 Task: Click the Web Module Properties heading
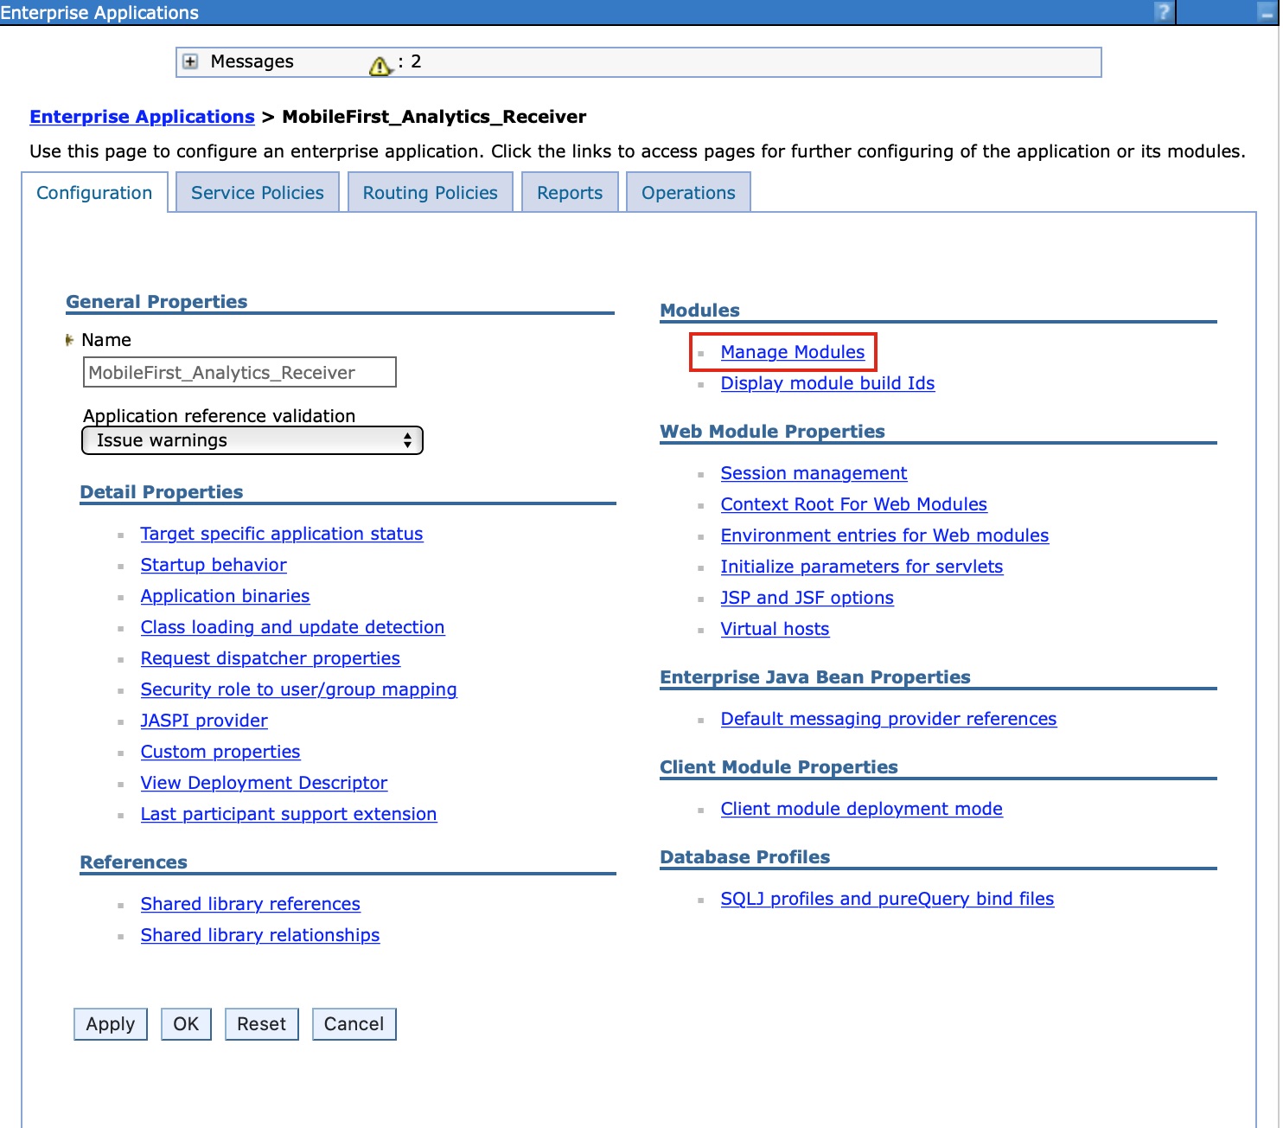coord(772,432)
